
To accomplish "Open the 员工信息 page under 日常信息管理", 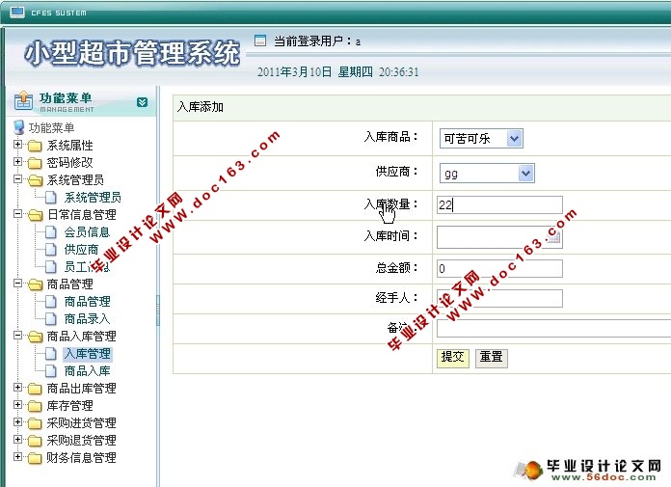I will (87, 267).
